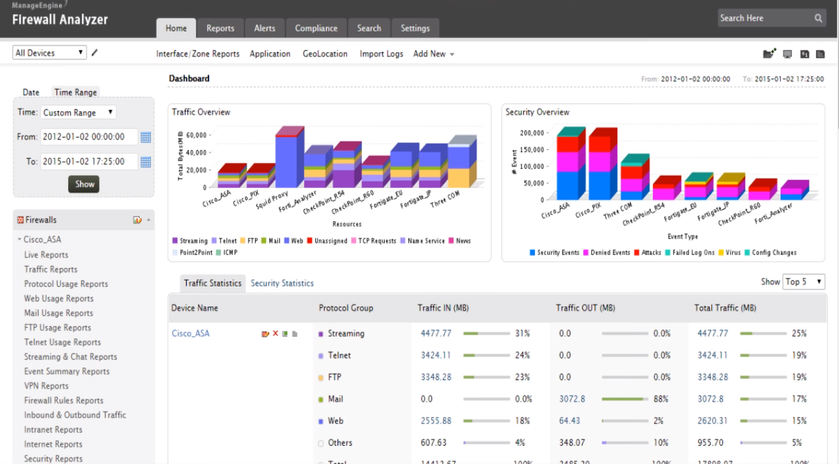The width and height of the screenshot is (839, 464).
Task: Toggle Streaming series in Traffic Overview legend
Action: pyautogui.click(x=190, y=241)
